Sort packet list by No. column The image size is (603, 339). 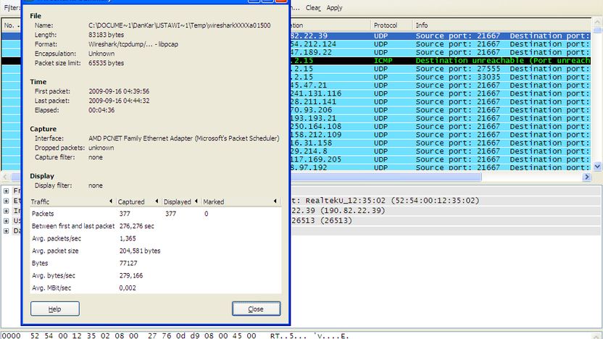click(11, 25)
